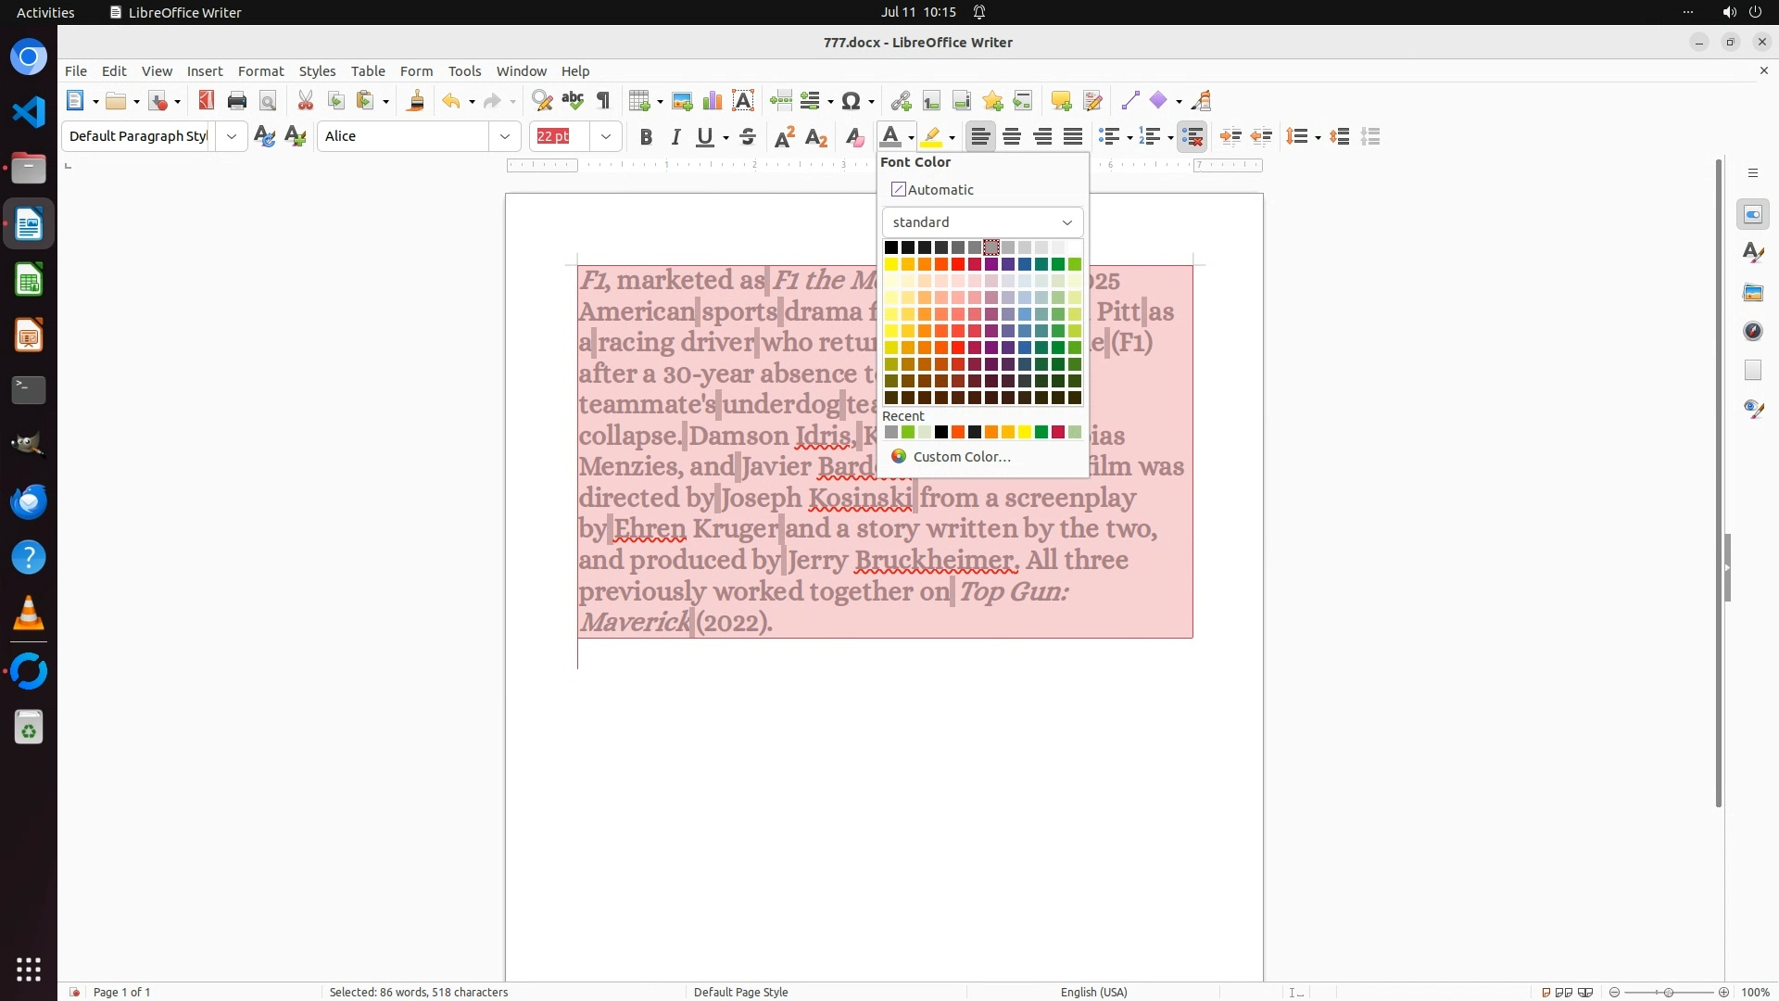Apply Strikethrough formatting icon
The height and width of the screenshot is (1001, 1779).
pos(748,137)
